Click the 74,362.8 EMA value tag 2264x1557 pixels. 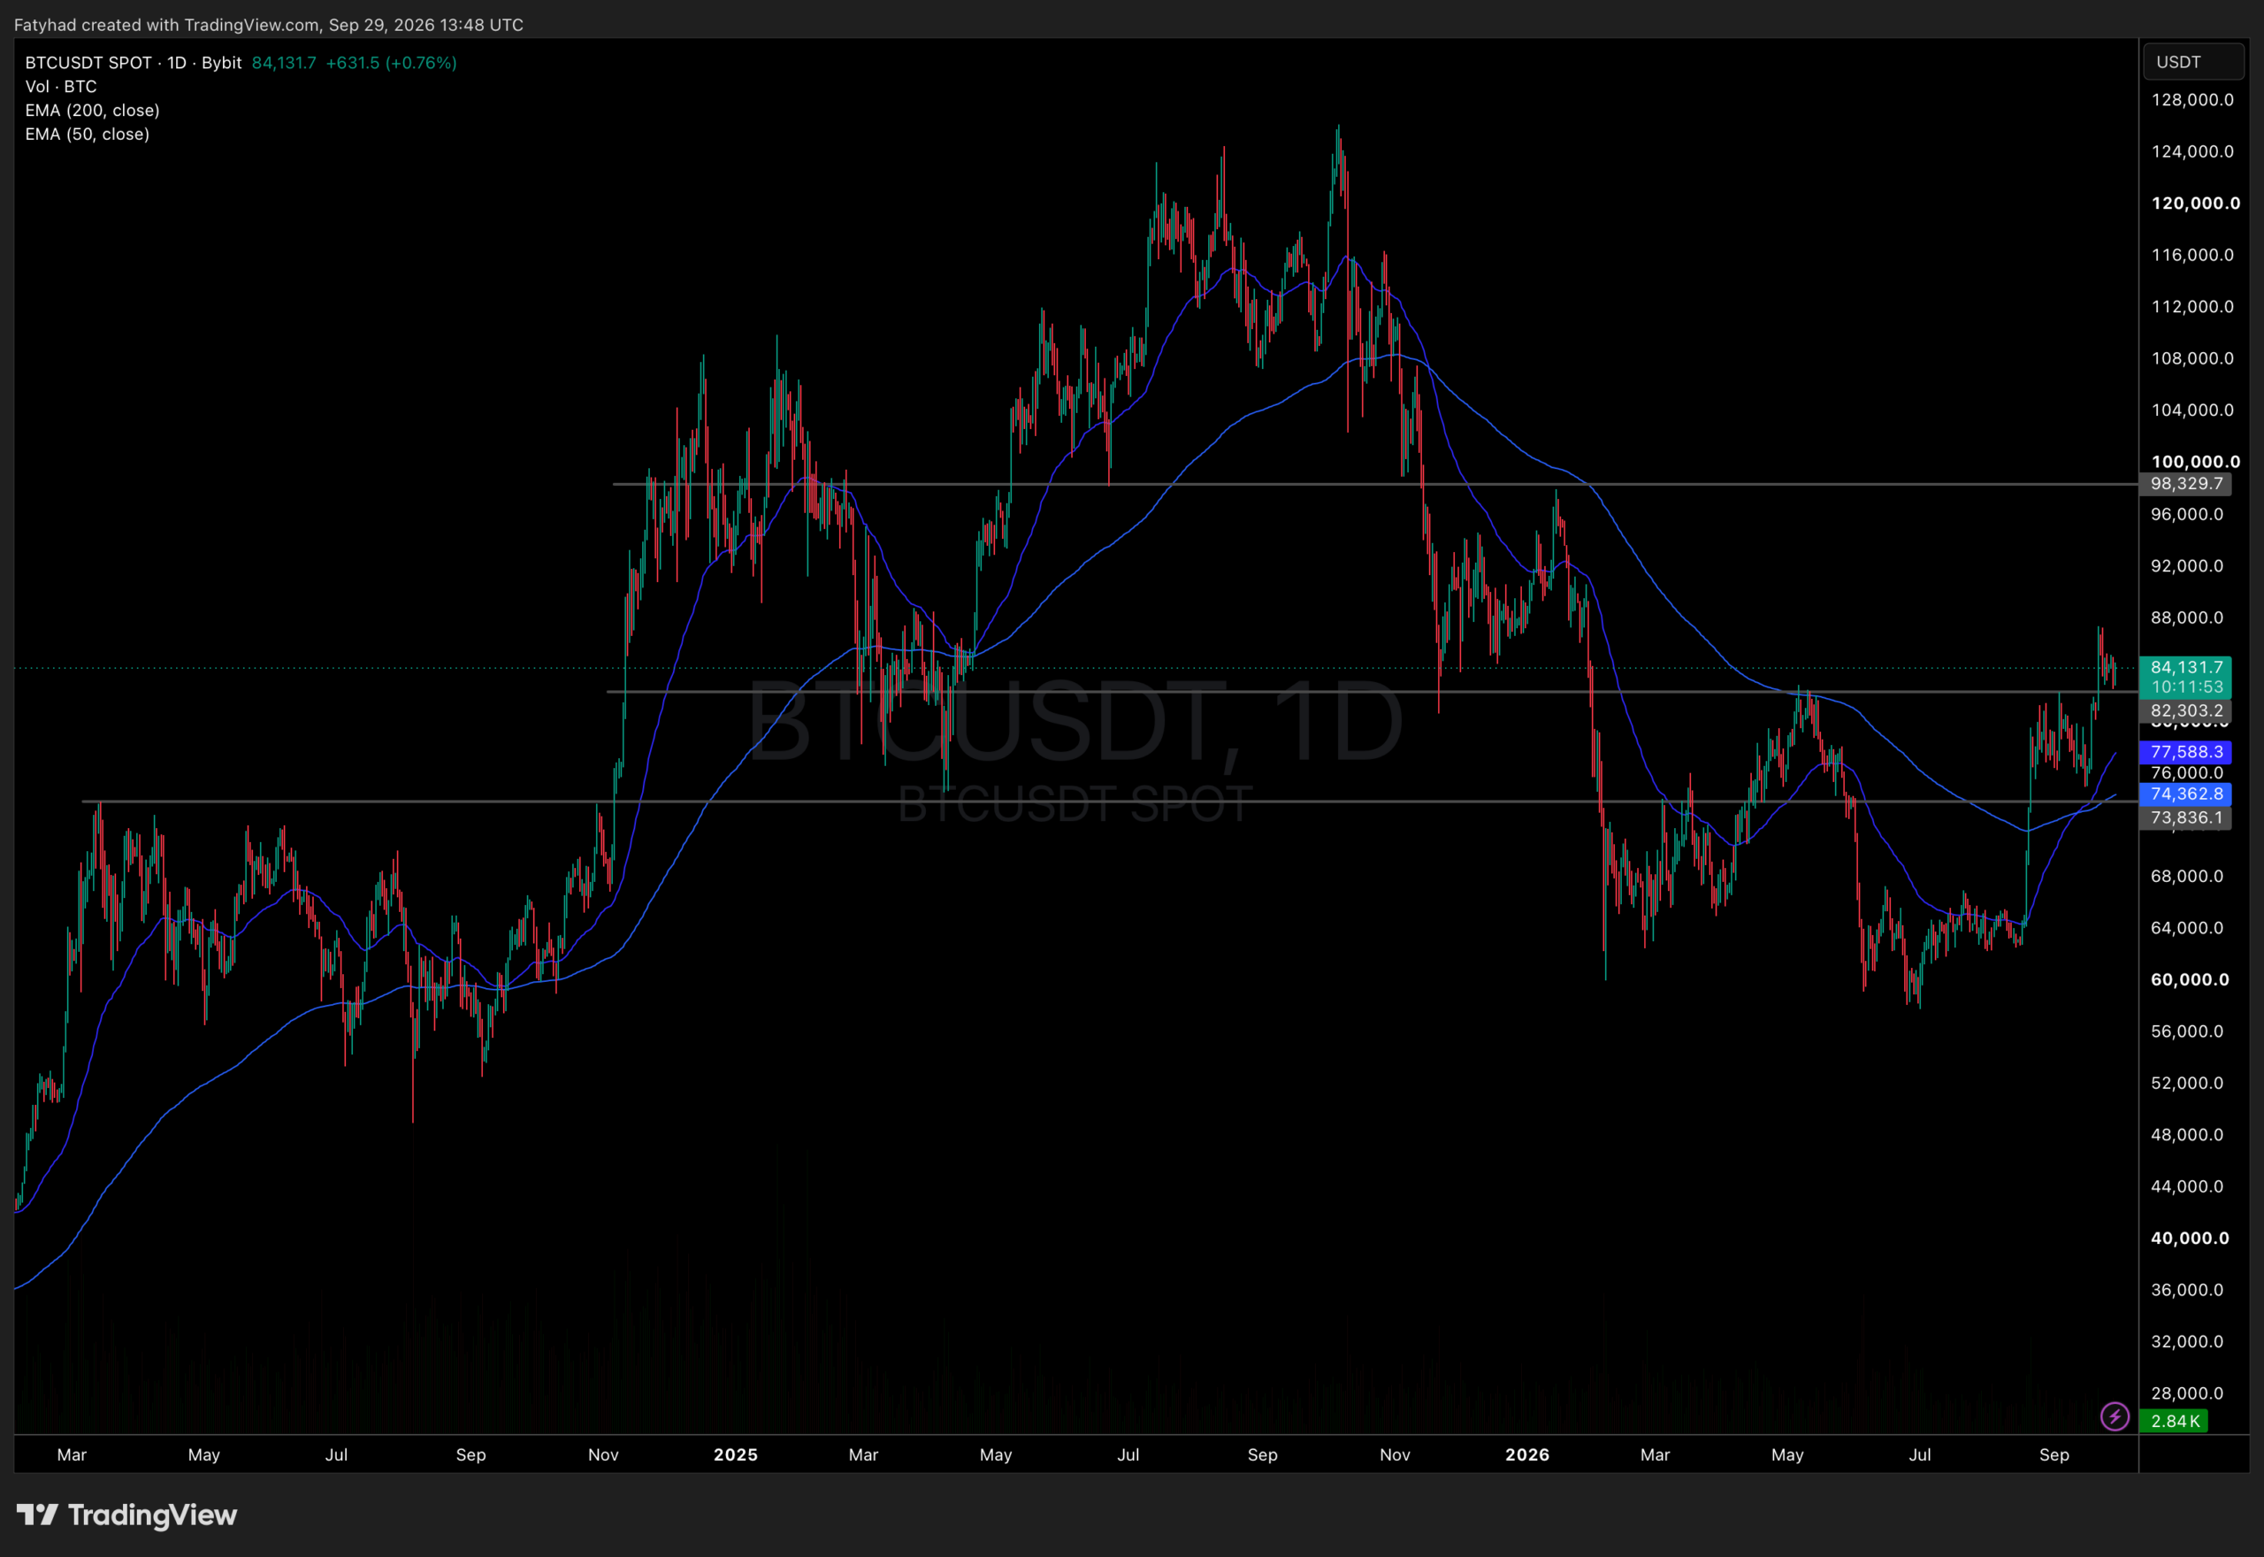[x=2185, y=794]
